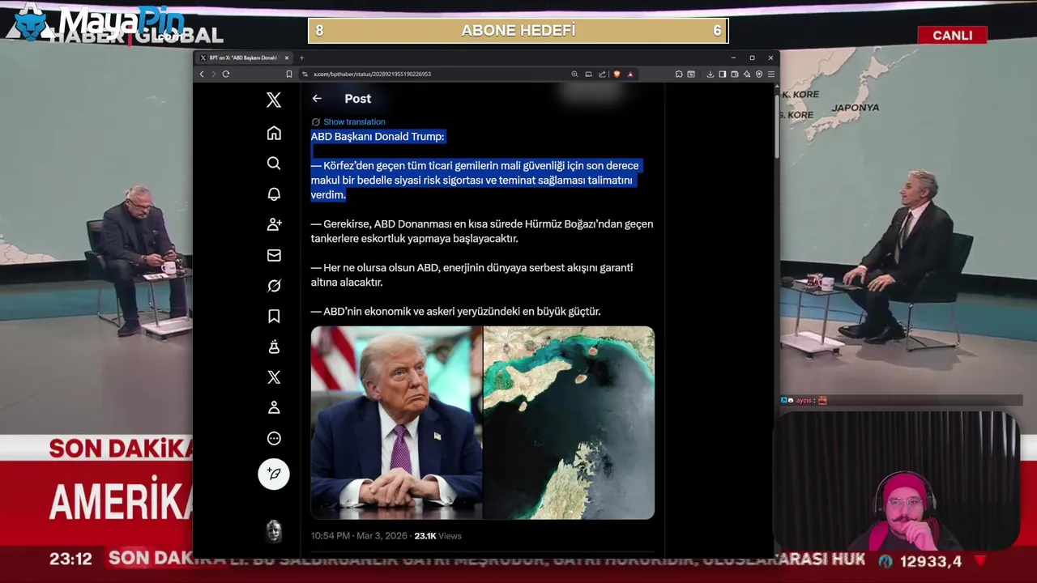Click the 23.1K Views count
Image resolution: width=1037 pixels, height=583 pixels.
tap(437, 536)
